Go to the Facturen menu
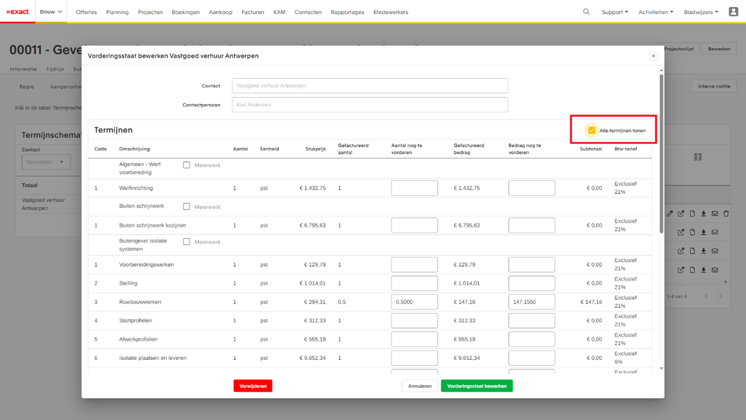This screenshot has width=746, height=420. (252, 12)
